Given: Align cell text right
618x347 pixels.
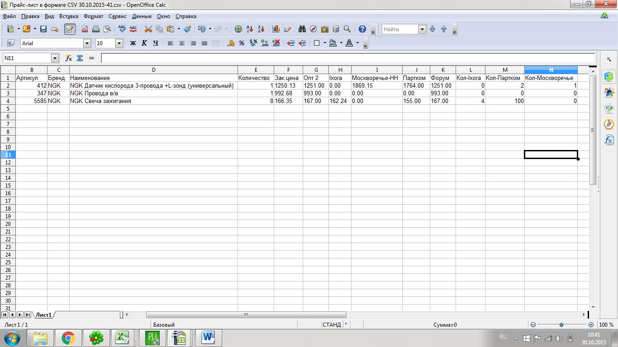Looking at the screenshot, I should [193, 43].
